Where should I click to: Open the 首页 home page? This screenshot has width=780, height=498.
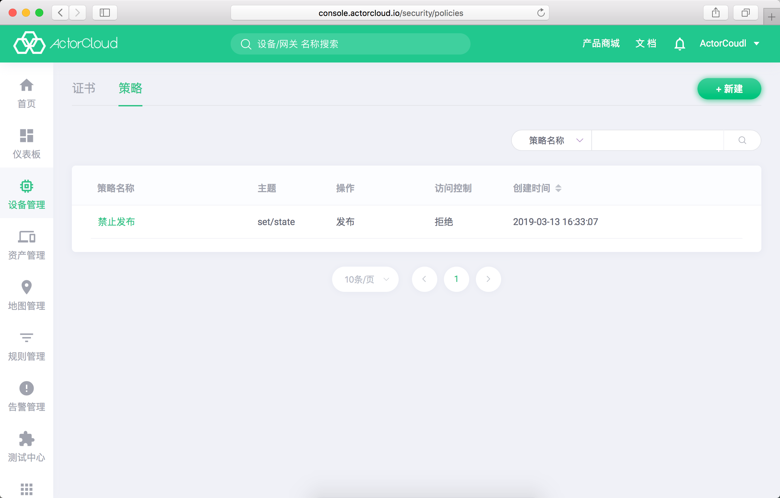click(x=27, y=93)
